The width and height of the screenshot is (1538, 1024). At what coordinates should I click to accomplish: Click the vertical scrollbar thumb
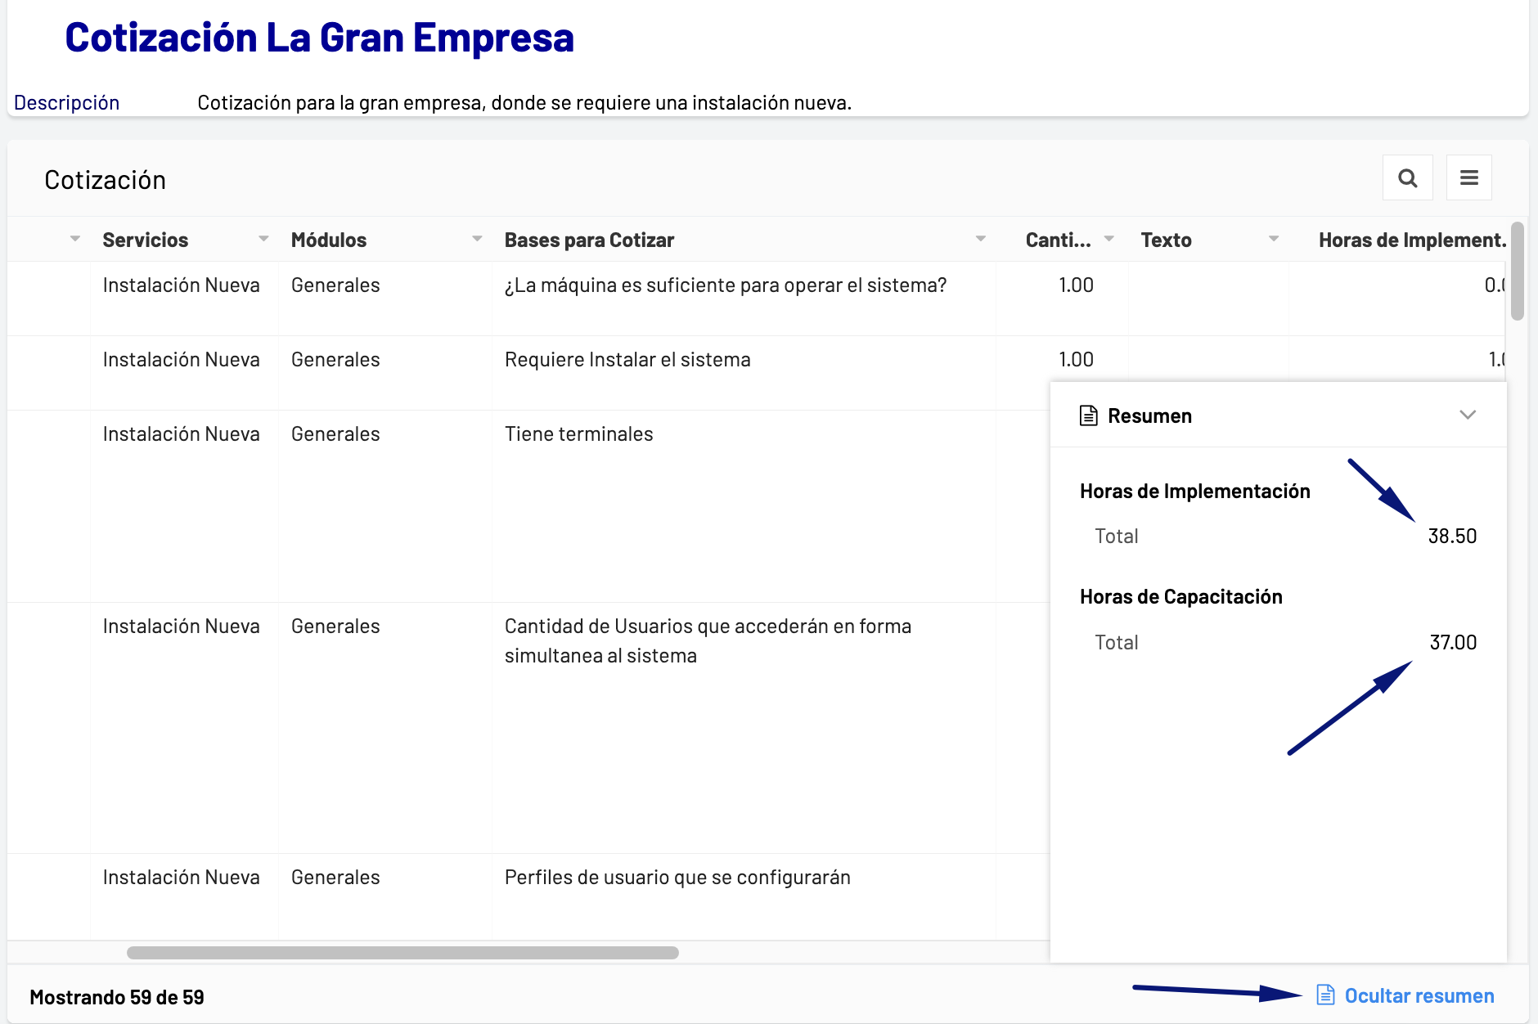tap(1517, 271)
